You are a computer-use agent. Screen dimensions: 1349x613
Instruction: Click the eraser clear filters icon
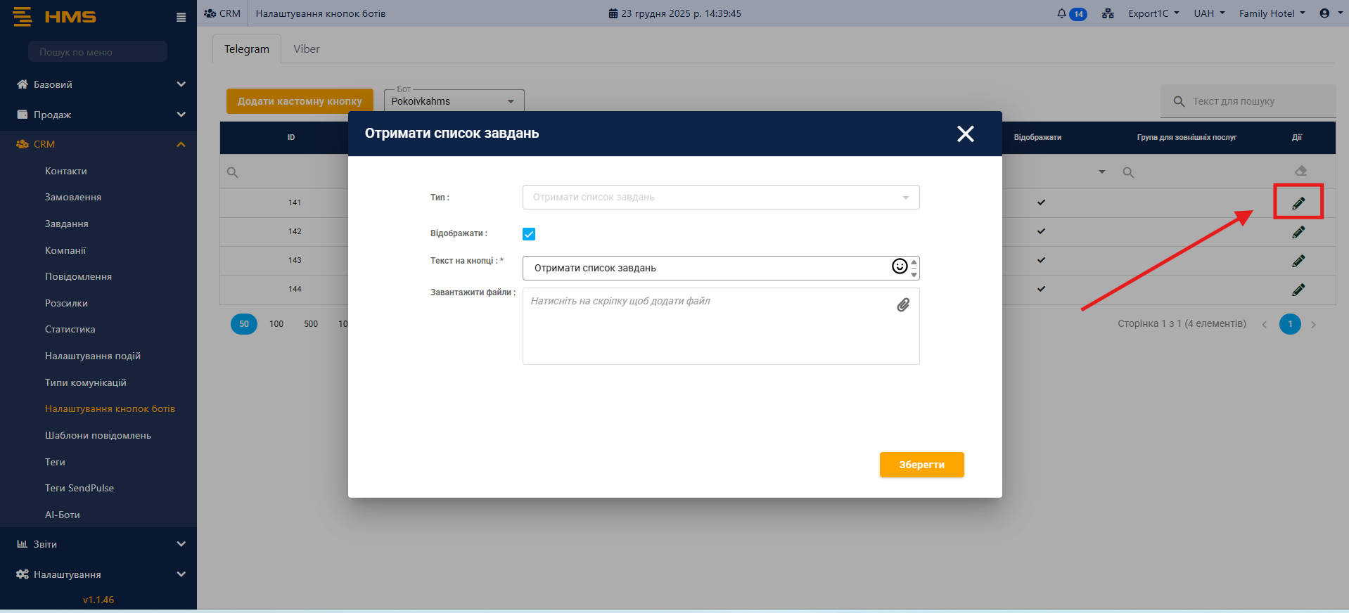(1300, 171)
